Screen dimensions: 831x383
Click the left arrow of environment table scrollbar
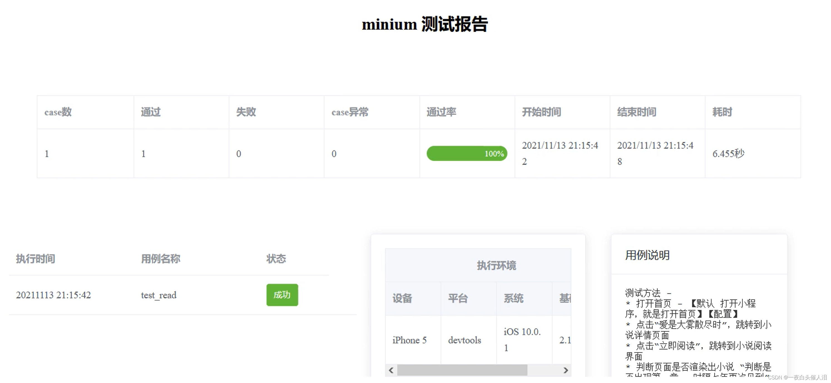click(391, 370)
